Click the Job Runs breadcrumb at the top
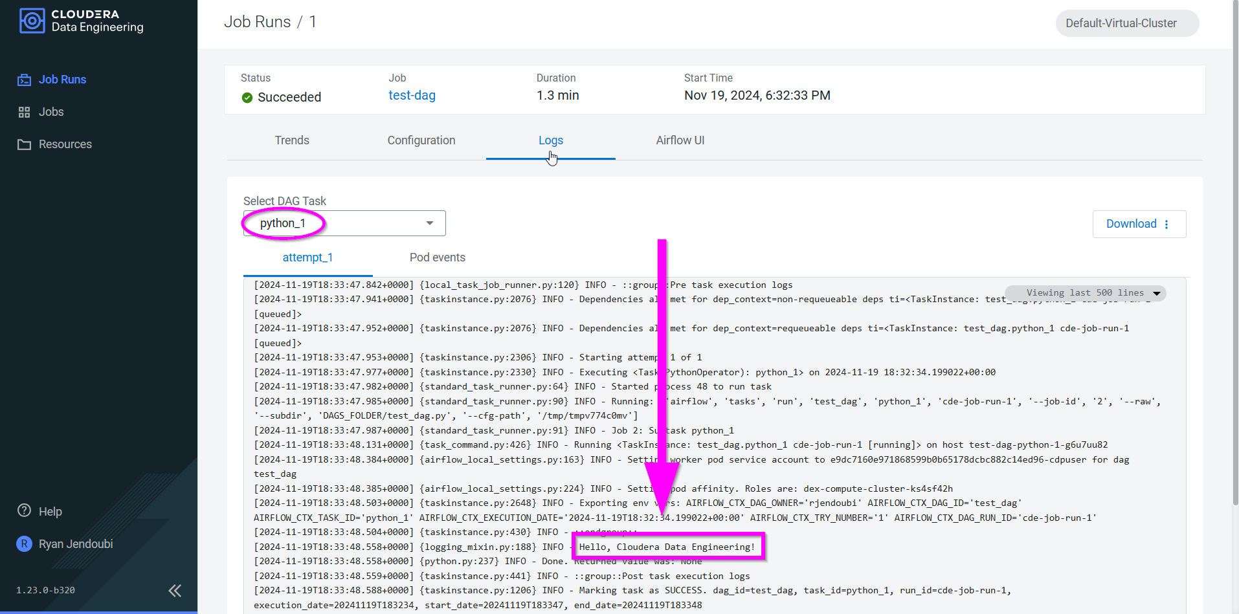The height and width of the screenshot is (614, 1239). (257, 21)
